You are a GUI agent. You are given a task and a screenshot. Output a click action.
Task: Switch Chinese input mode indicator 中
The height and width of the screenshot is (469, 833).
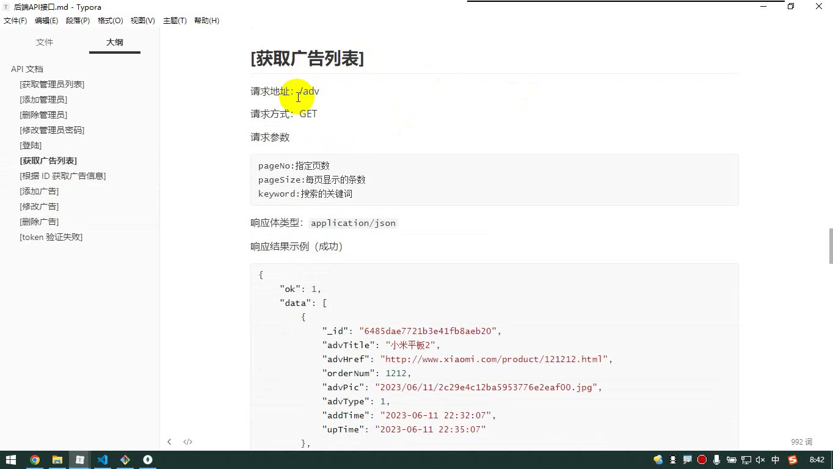(x=776, y=460)
